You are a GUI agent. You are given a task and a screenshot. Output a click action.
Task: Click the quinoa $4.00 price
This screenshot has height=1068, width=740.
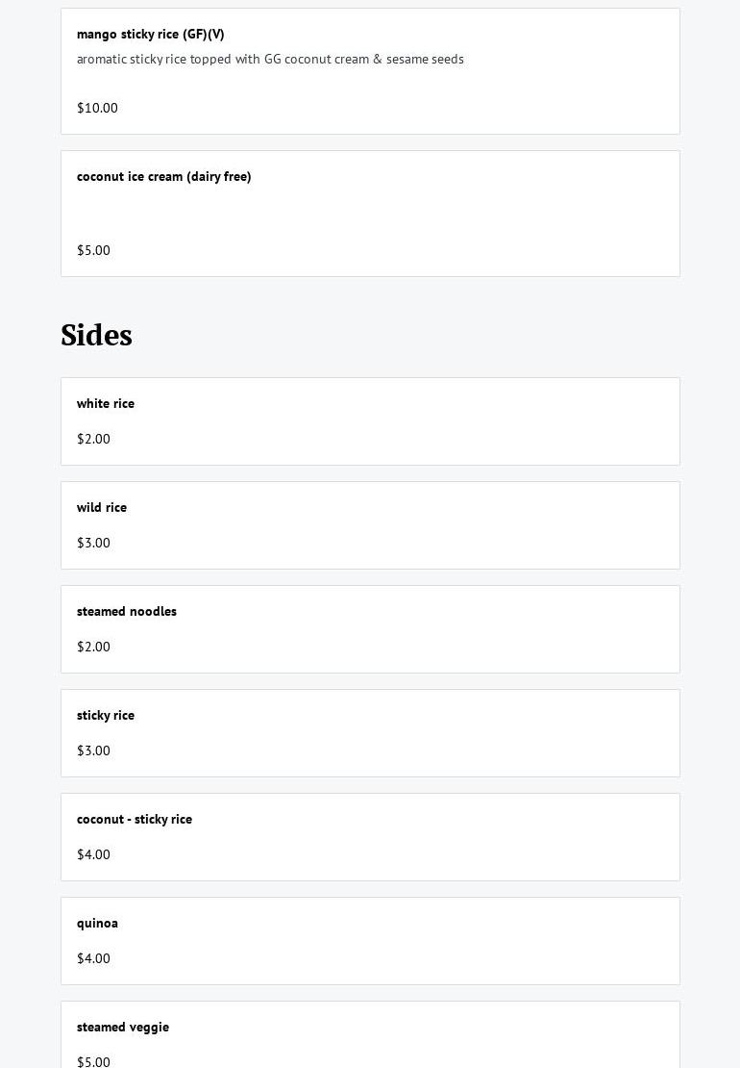[x=93, y=958]
